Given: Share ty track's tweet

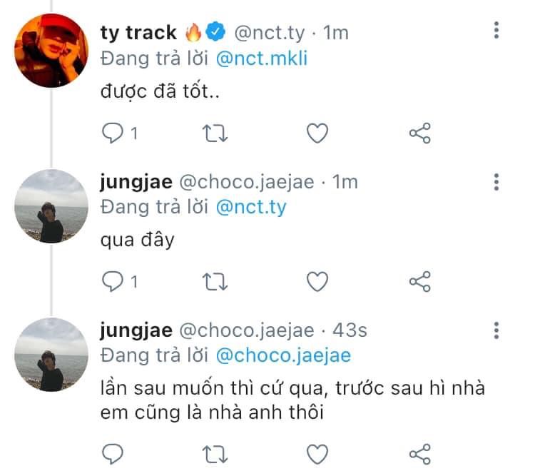Looking at the screenshot, I should point(419,133).
